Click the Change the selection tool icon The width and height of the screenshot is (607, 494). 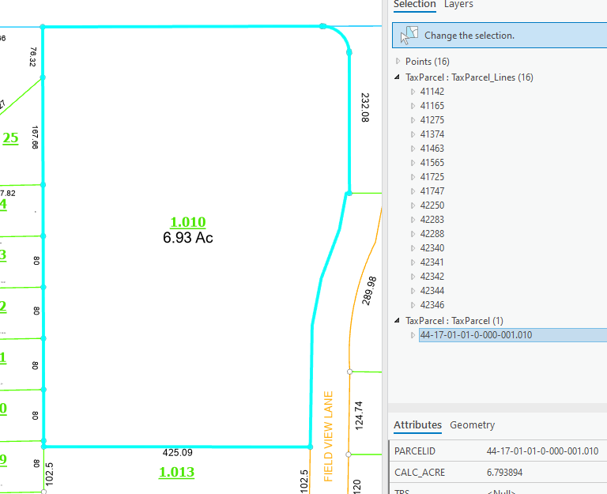point(409,36)
